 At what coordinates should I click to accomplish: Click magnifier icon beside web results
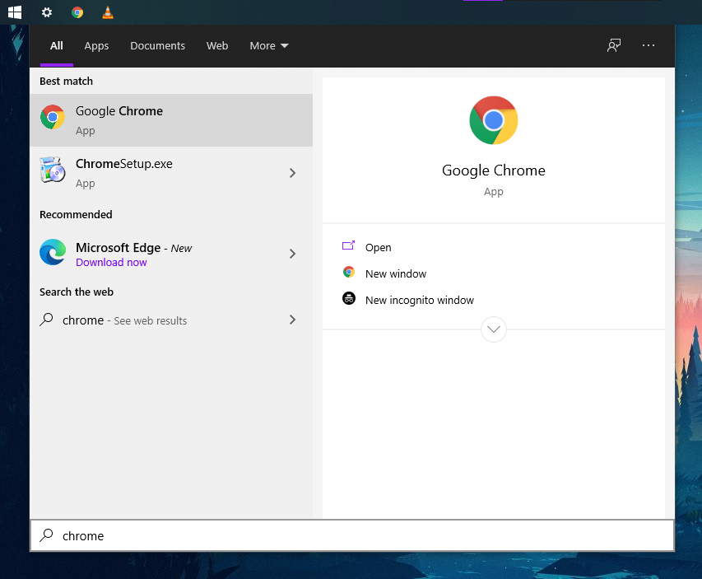click(46, 320)
